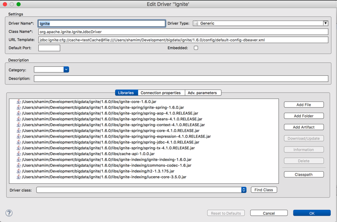This screenshot has width=337, height=222.
Task: Focus the Description text field
Action: tap(181, 79)
